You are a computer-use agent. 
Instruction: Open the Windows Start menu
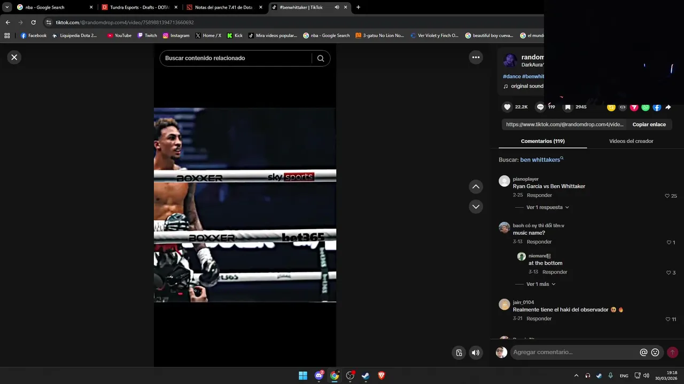point(303,375)
